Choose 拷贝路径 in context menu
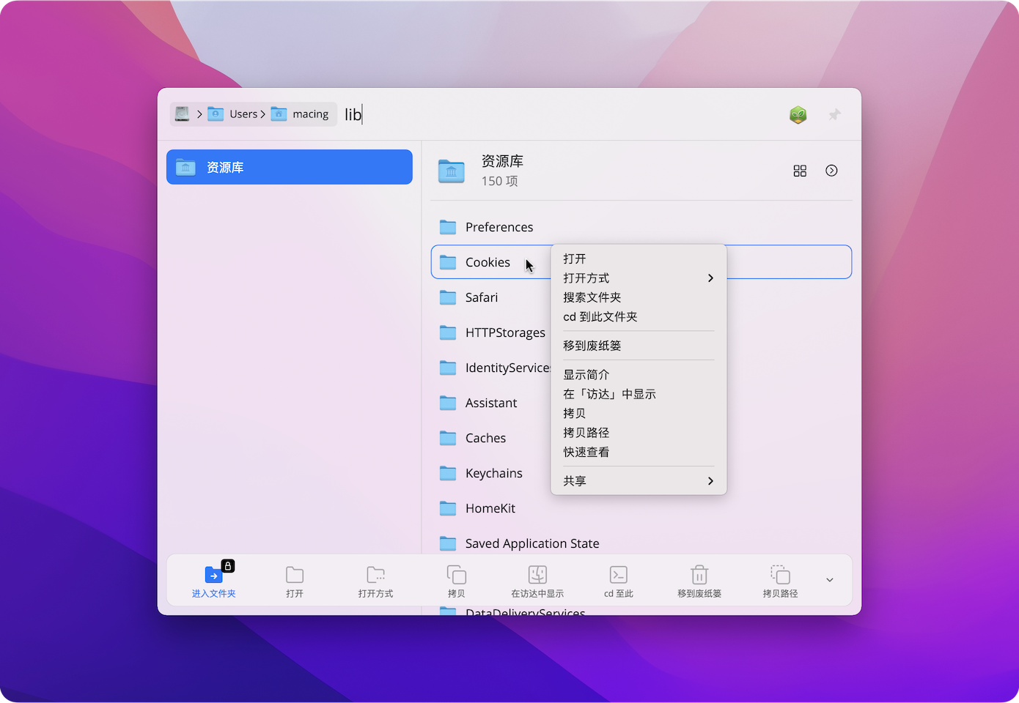1019x703 pixels. 639,433
